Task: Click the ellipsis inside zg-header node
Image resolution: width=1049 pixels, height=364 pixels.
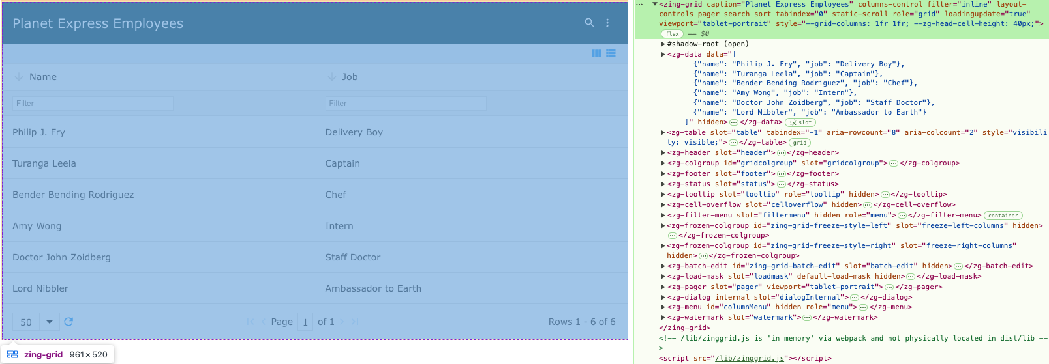Action: coord(781,153)
